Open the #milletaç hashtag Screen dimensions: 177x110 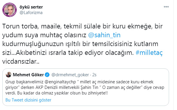149,53
